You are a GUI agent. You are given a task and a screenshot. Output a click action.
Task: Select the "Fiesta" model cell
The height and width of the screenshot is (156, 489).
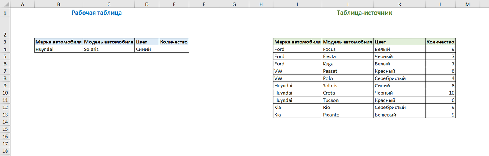tap(347, 56)
